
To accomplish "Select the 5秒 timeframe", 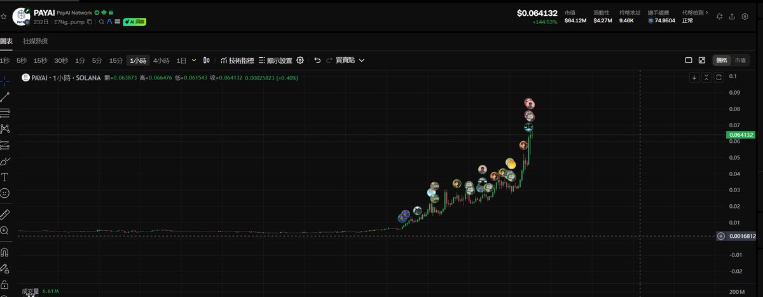I will 22,60.
